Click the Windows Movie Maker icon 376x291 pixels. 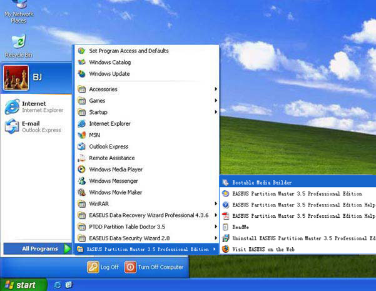coord(81,192)
